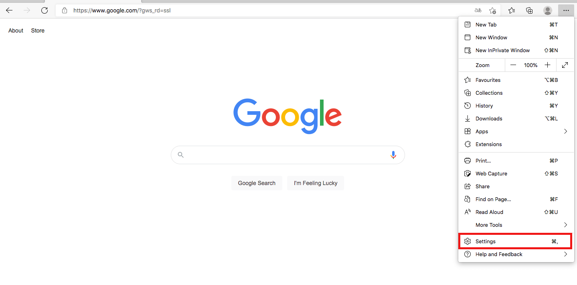Expand the Help and Feedback submenu

pos(517,254)
